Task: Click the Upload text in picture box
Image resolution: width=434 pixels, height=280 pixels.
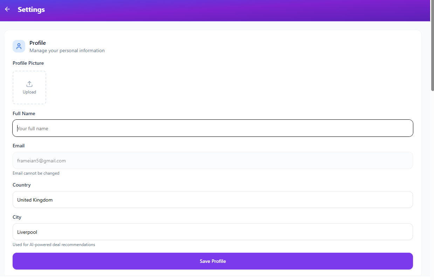Action: click(x=29, y=92)
